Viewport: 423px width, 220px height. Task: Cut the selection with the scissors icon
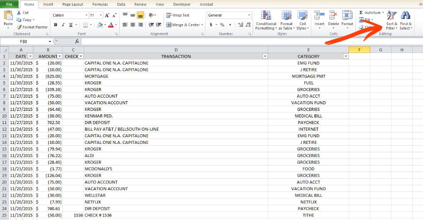click(x=19, y=13)
